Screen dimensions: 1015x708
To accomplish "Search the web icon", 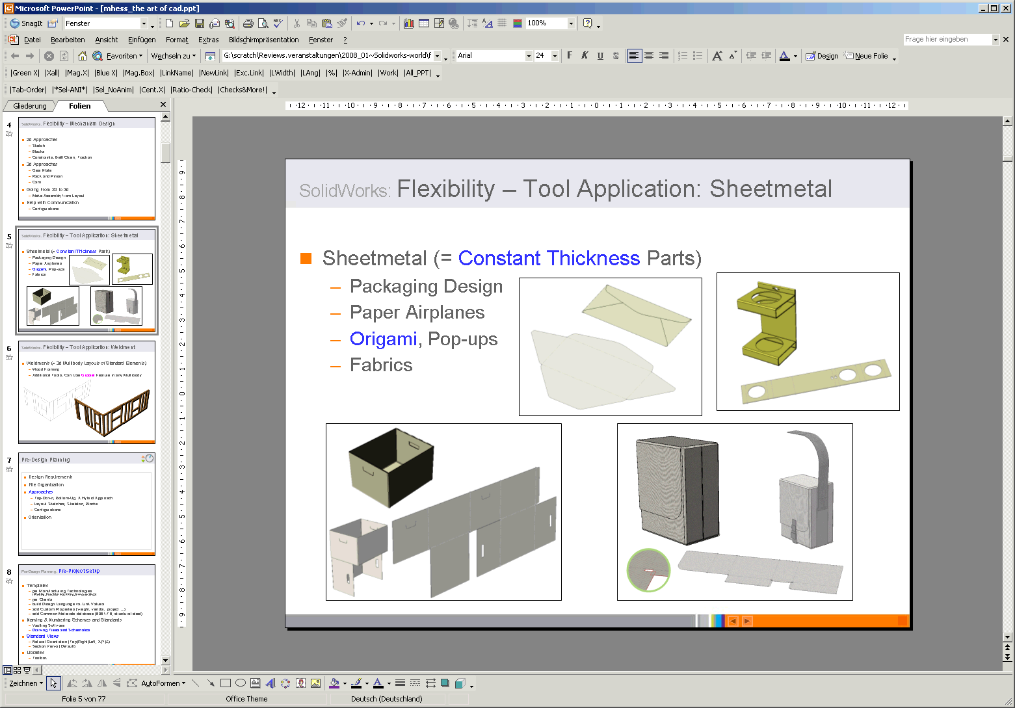I will click(98, 56).
